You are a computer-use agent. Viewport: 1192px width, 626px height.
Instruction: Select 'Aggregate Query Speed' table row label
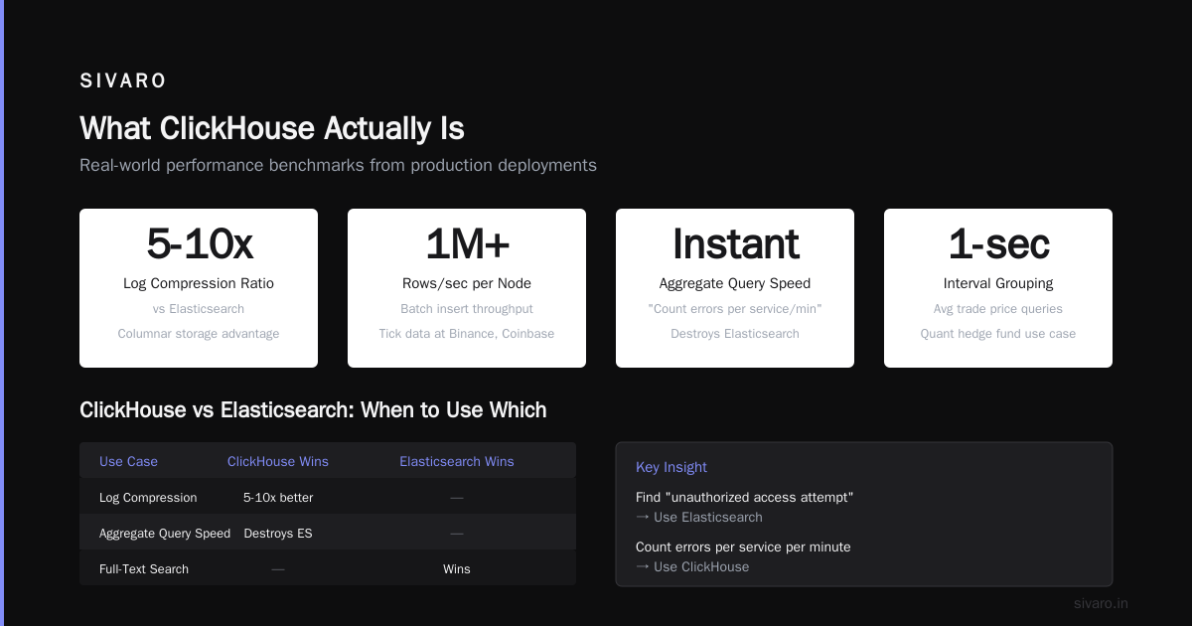tap(165, 534)
